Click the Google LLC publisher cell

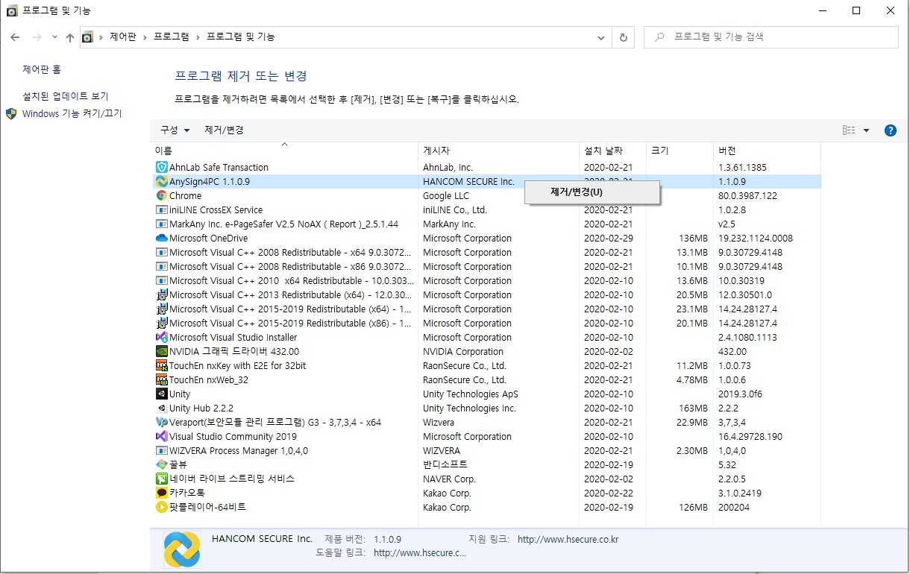click(446, 196)
